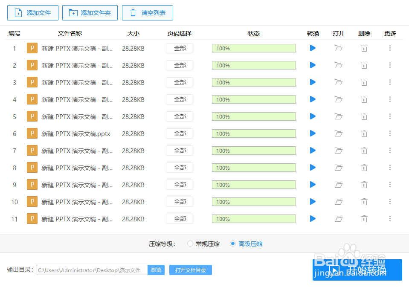The height and width of the screenshot is (287, 409).
Task: Remove file 11 with its delete icon
Action: click(x=364, y=219)
